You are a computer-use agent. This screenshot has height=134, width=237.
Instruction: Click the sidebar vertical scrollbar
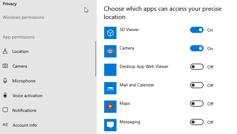[x=96, y=59]
